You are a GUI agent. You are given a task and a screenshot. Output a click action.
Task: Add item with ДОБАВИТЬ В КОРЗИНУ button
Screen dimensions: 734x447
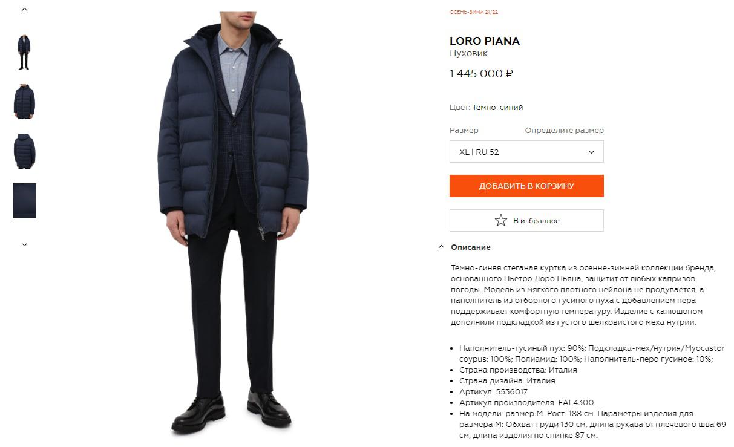(x=526, y=186)
